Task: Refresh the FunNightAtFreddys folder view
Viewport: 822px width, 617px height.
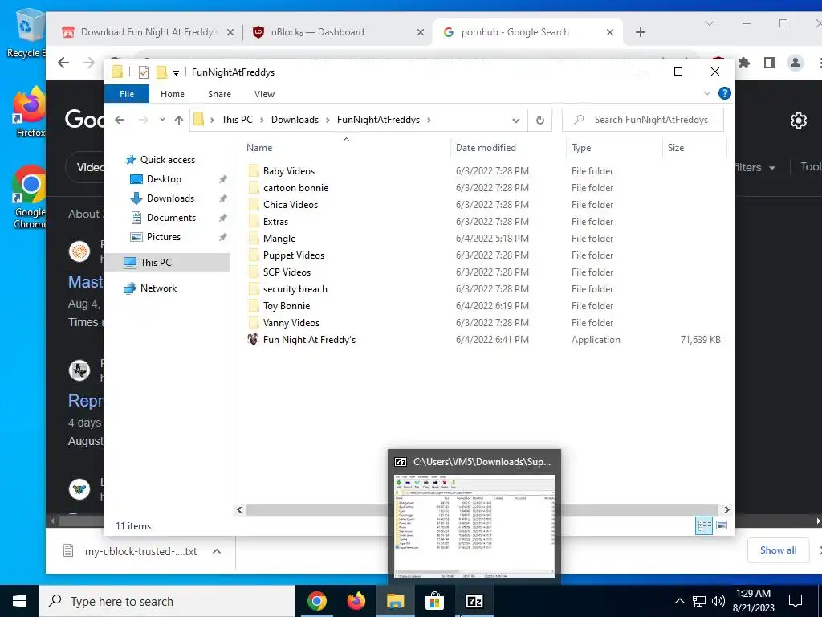Action: [540, 120]
